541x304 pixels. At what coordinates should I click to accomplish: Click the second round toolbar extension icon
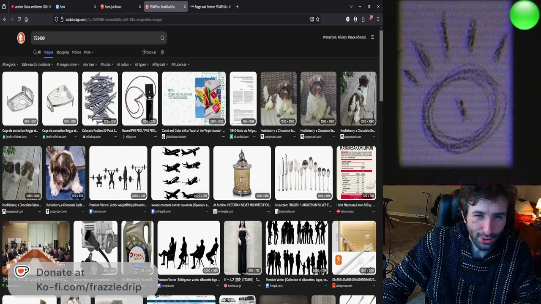[355, 19]
